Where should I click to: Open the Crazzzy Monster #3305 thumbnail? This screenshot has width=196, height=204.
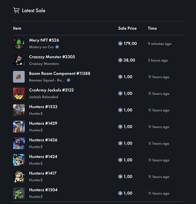19,60
